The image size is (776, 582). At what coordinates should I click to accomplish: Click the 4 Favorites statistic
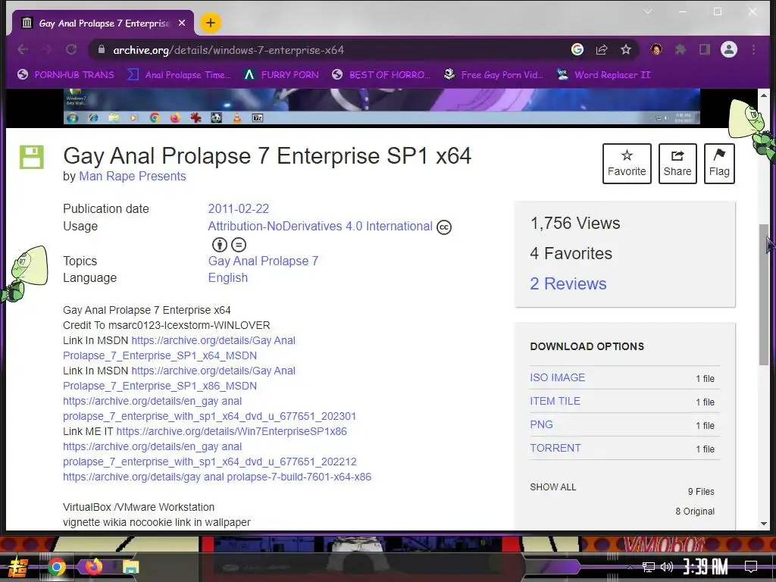(571, 253)
